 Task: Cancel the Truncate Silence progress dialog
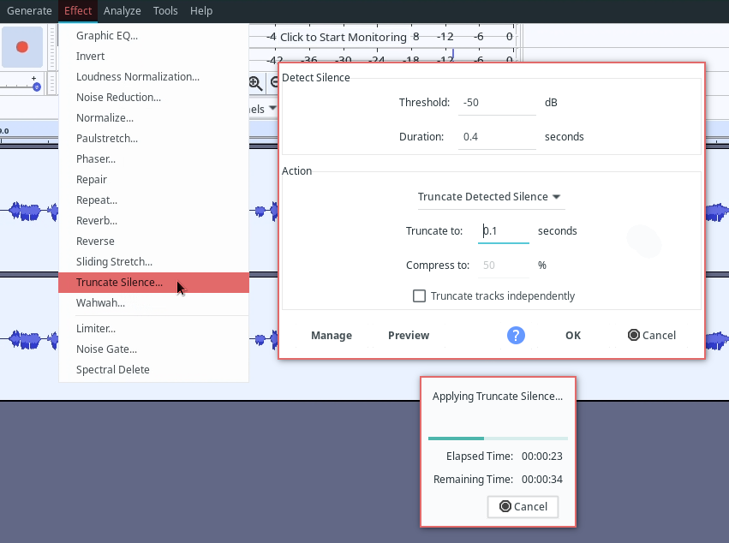pos(523,506)
